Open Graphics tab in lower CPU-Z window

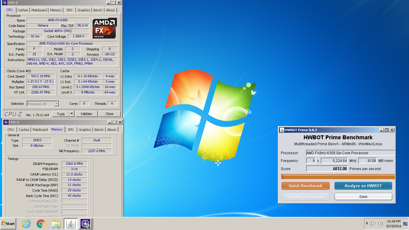click(85, 130)
